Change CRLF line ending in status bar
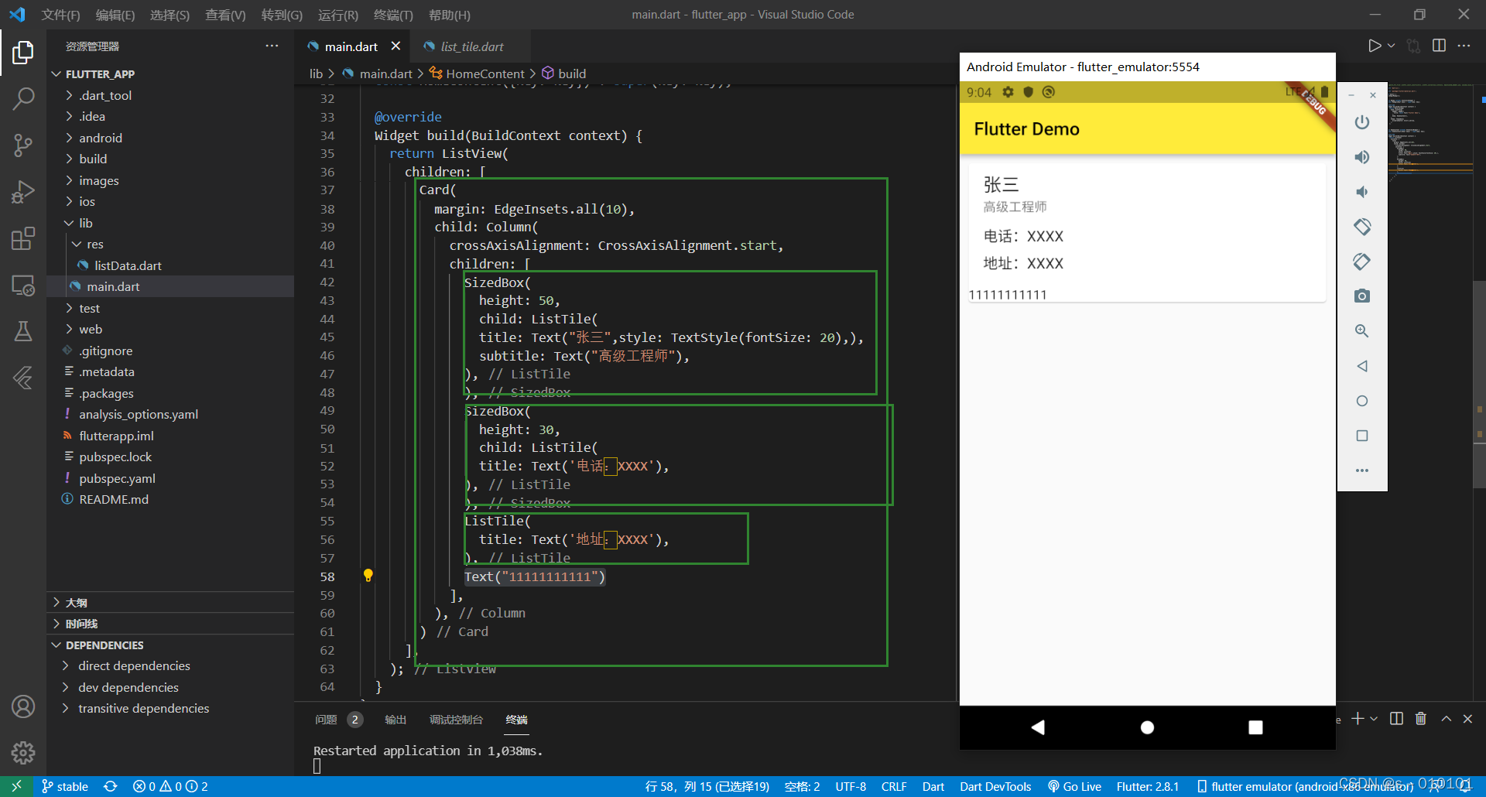This screenshot has width=1486, height=797. pyautogui.click(x=894, y=786)
